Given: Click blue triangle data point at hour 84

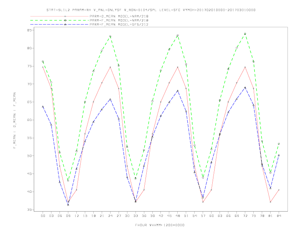Looking at the screenshot, I should (279, 155).
